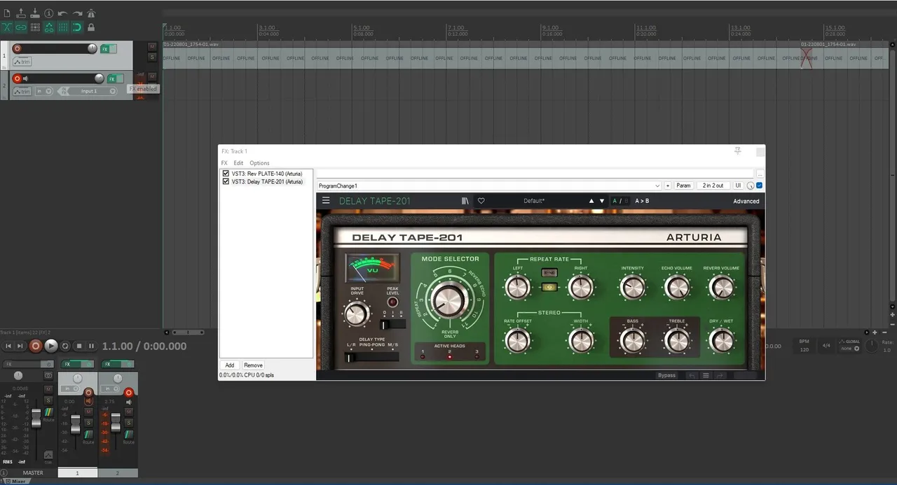Toggle item grouping link icon

tap(21, 27)
